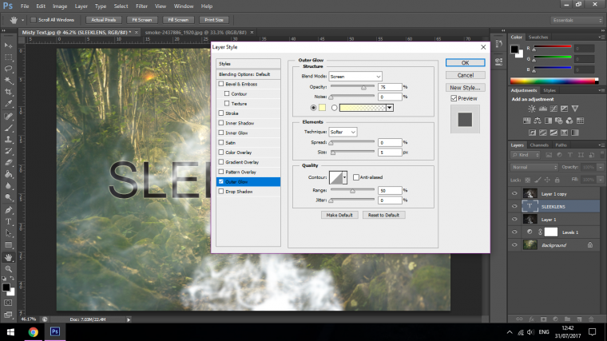Screen dimensions: 607x341
Task: Click the New Style... button
Action: tap(465, 88)
